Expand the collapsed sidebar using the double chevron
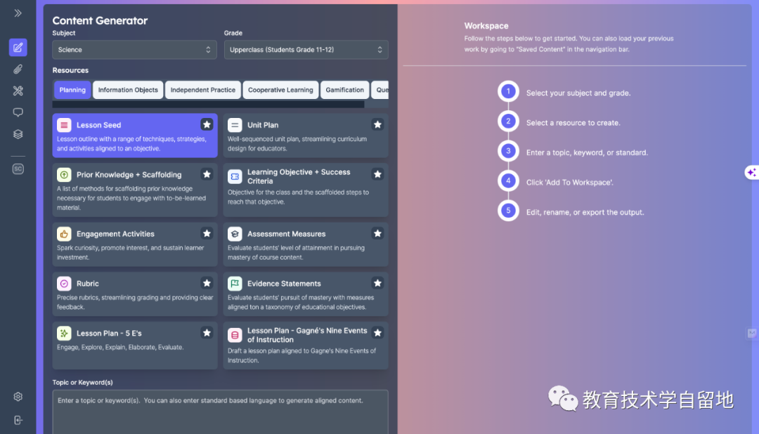 click(18, 12)
